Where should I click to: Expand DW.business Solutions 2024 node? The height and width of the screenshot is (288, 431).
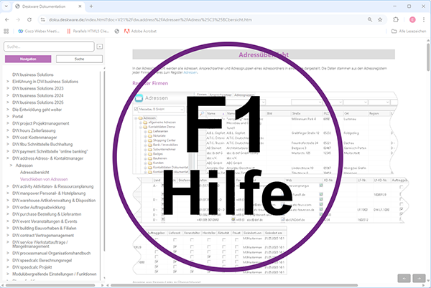8,95
